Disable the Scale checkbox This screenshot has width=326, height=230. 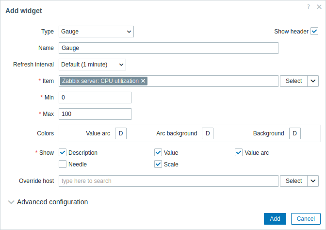pos(158,164)
